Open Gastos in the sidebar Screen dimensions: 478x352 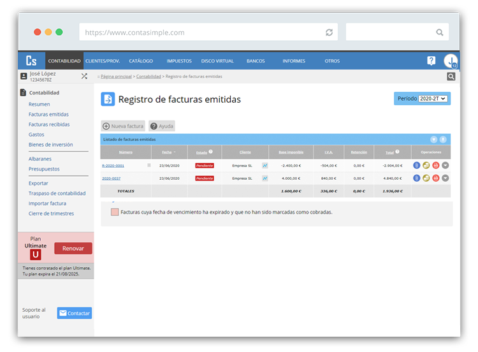pos(36,135)
